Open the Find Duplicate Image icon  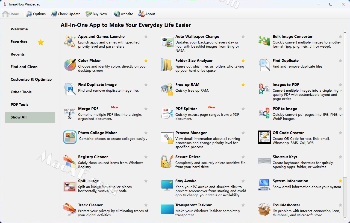click(70, 89)
